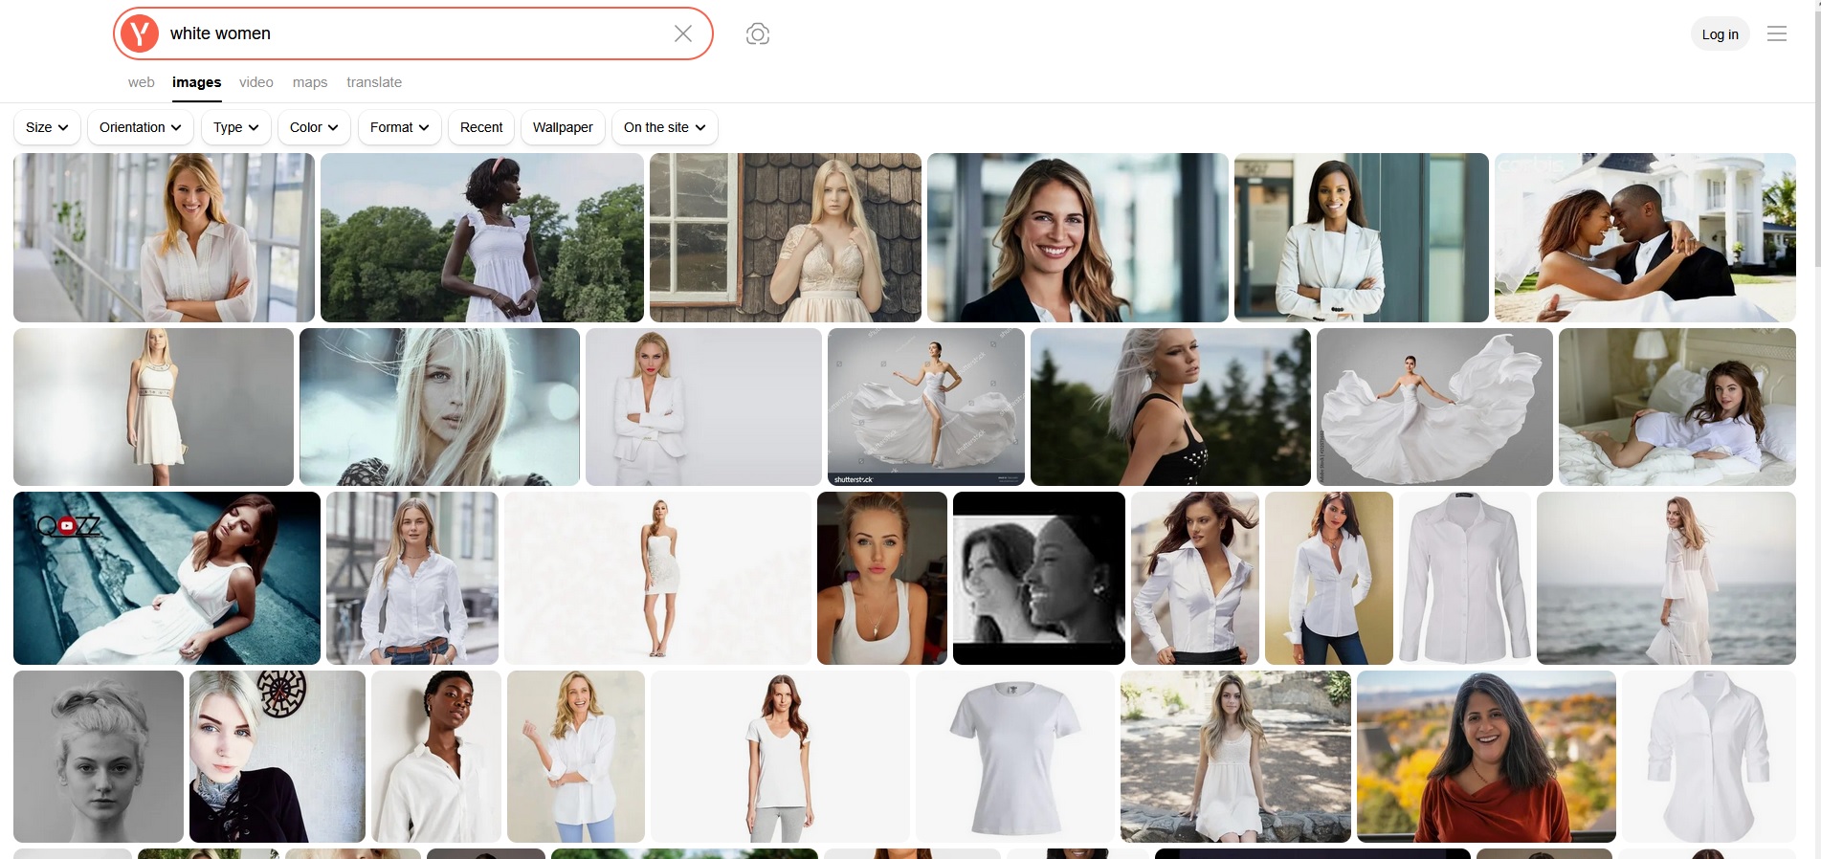Open the Color filter dropdown
Screen dimensions: 1821x859
click(314, 127)
